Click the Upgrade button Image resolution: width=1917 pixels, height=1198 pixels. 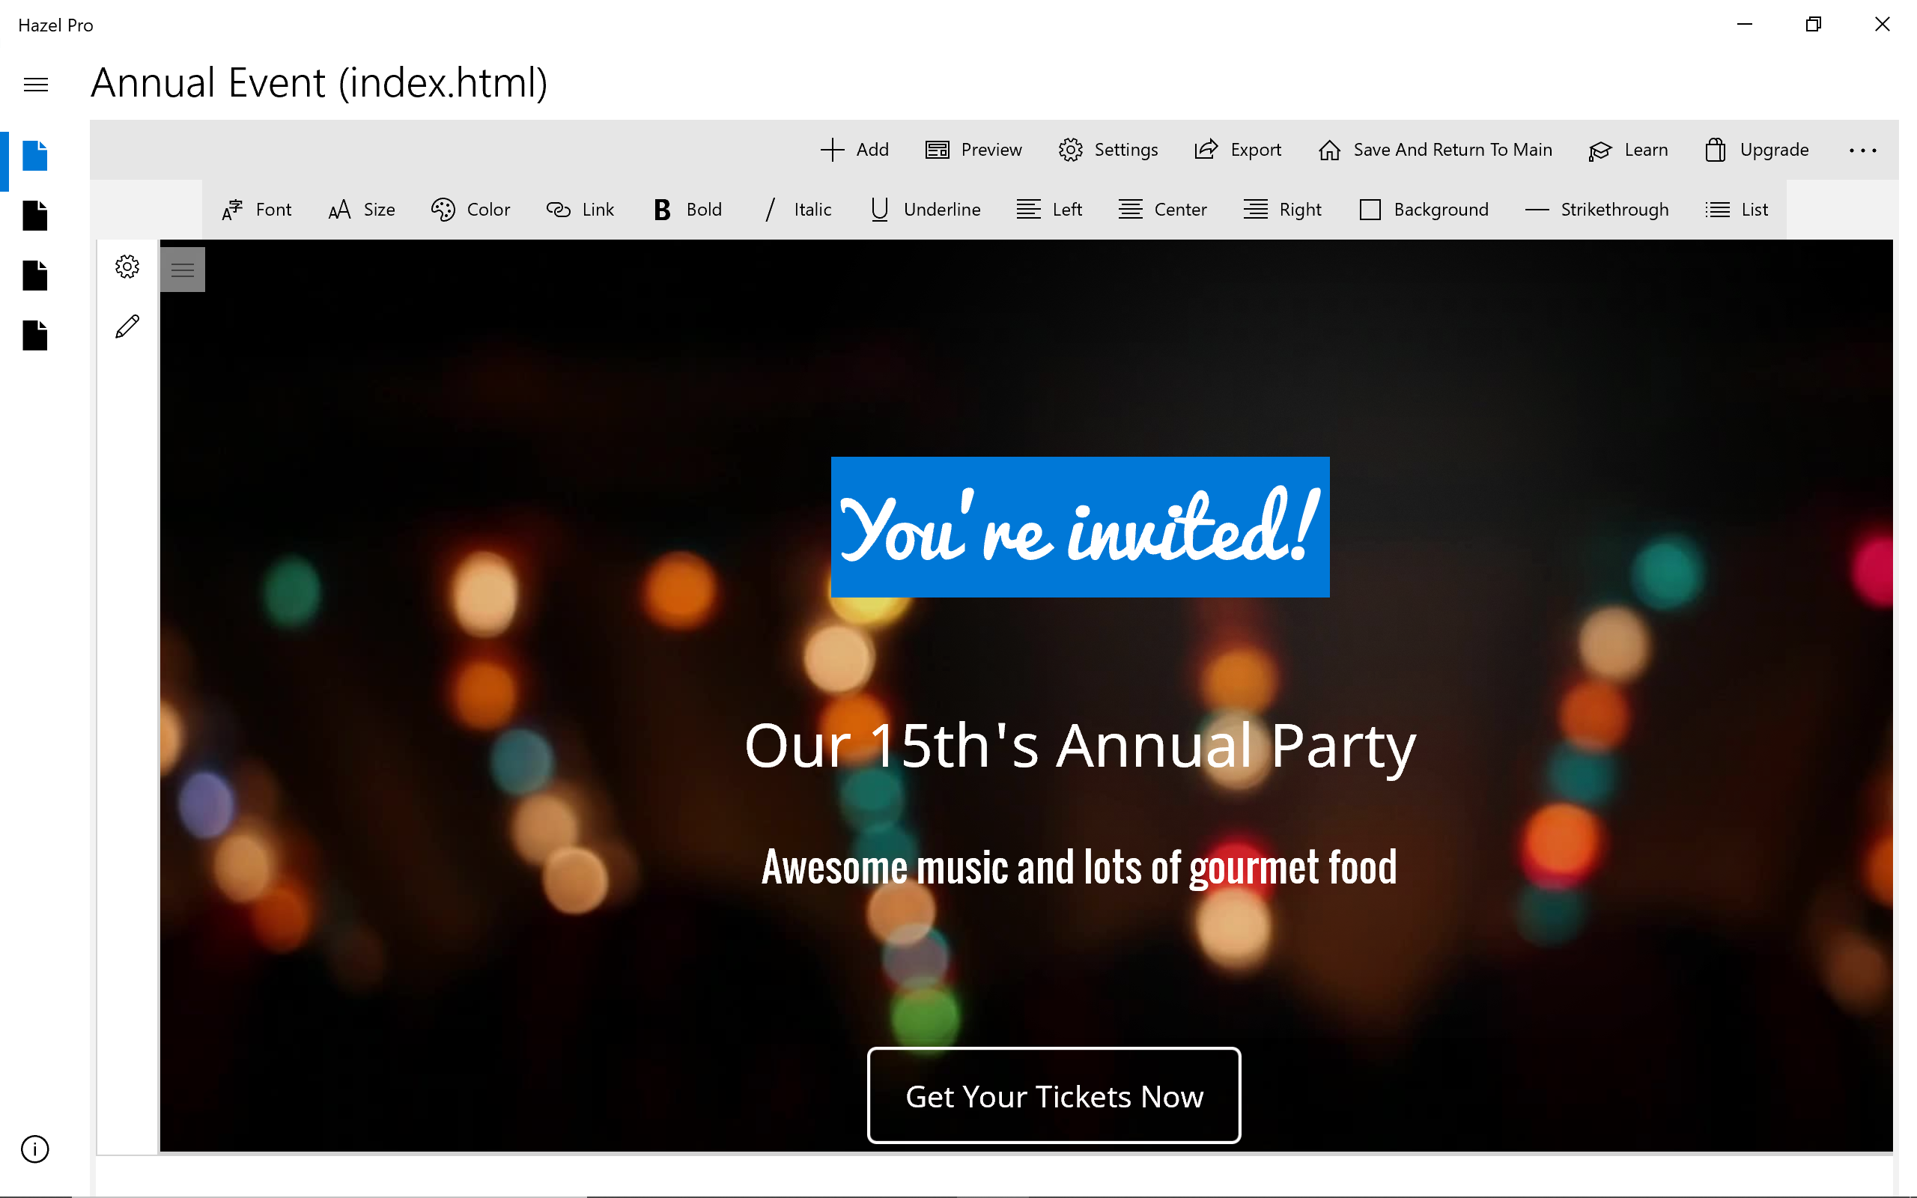pyautogui.click(x=1756, y=150)
